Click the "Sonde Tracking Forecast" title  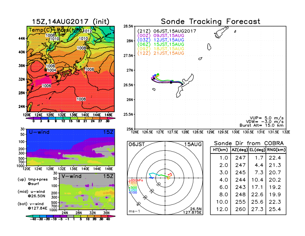[x=211, y=22]
